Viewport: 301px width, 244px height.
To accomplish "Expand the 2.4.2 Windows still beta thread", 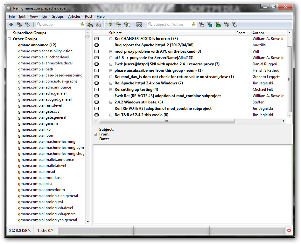I will point(111,102).
